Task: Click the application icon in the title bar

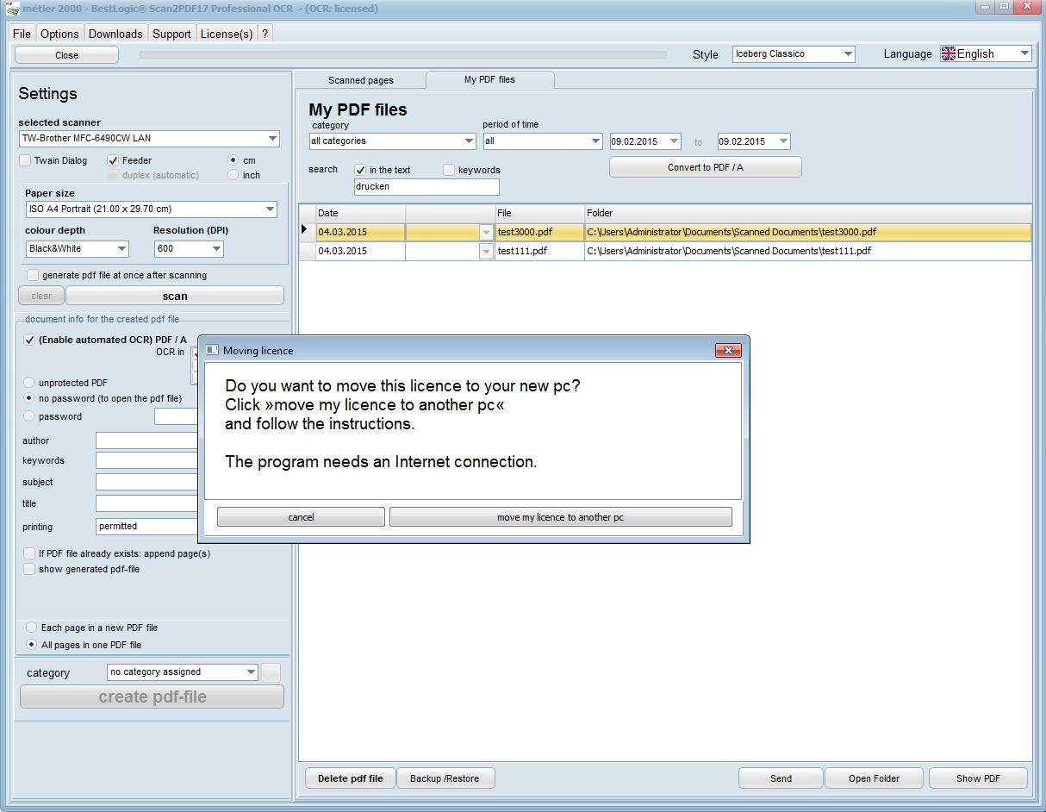Action: tap(12, 9)
